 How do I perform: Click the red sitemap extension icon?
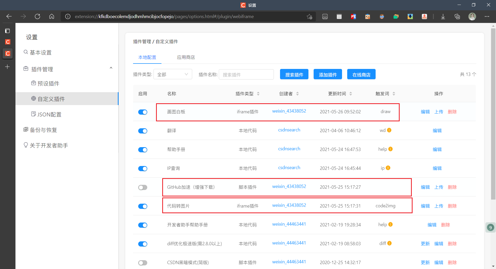point(424,17)
